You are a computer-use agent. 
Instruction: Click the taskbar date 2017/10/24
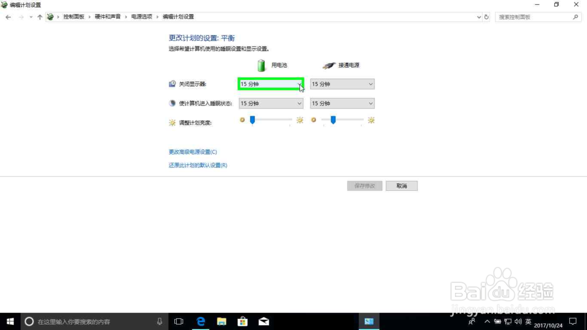click(548, 325)
